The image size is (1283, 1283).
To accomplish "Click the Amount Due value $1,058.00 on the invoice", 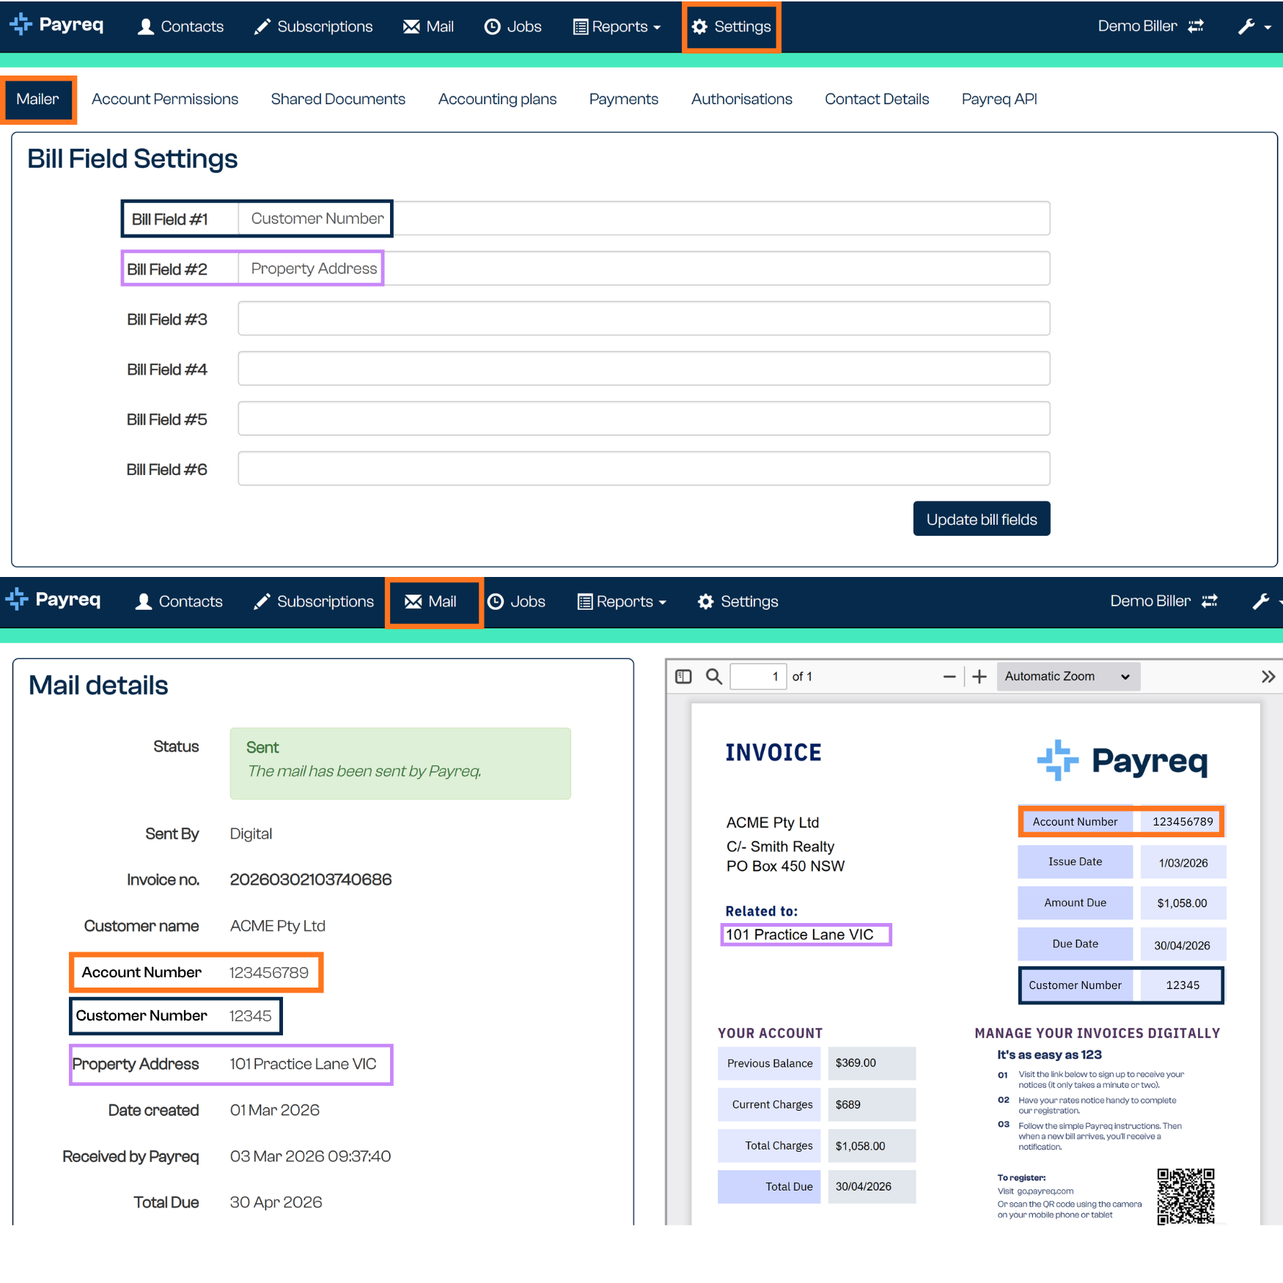I will coord(1183,903).
